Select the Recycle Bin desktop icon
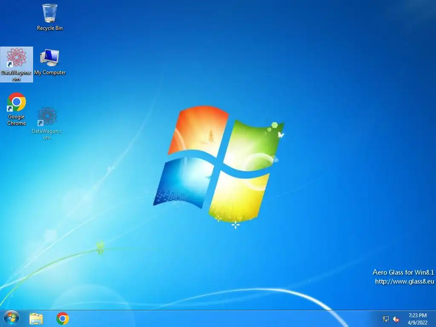Screen dimensions: 436x327 (x=50, y=17)
